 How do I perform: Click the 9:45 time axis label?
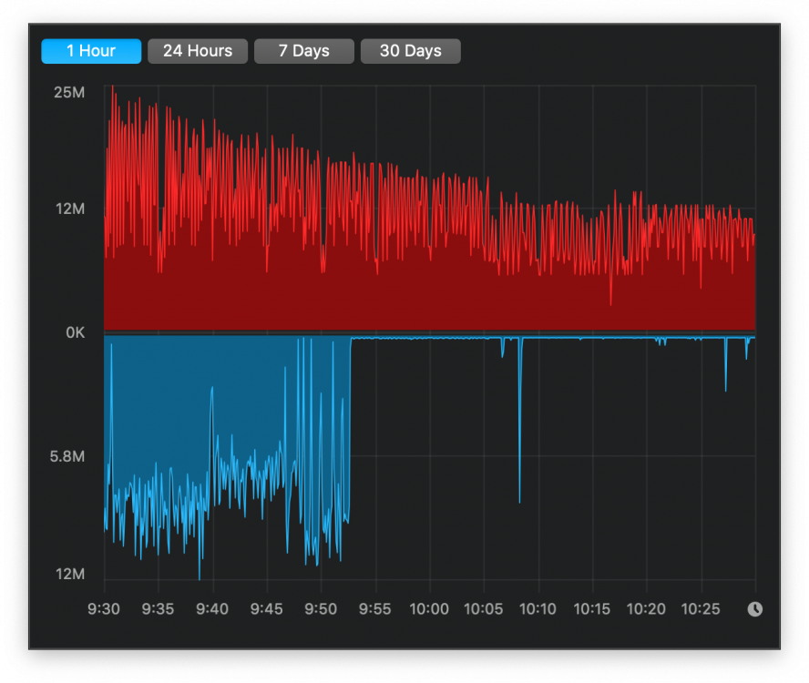[266, 609]
